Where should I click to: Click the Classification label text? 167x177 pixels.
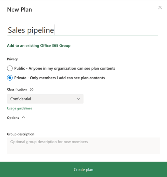(17, 89)
